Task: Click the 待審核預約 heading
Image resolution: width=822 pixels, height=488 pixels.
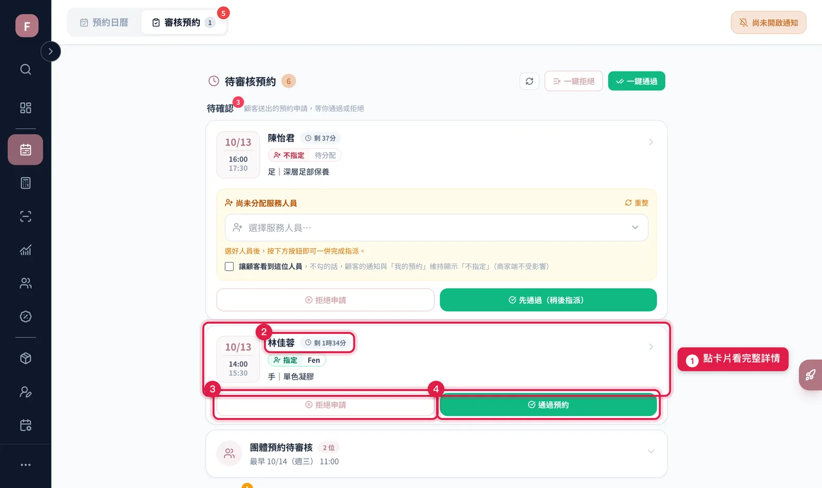Action: coord(250,82)
